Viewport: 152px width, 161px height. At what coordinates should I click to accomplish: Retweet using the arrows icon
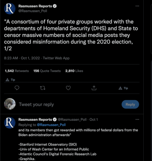pos(43,88)
